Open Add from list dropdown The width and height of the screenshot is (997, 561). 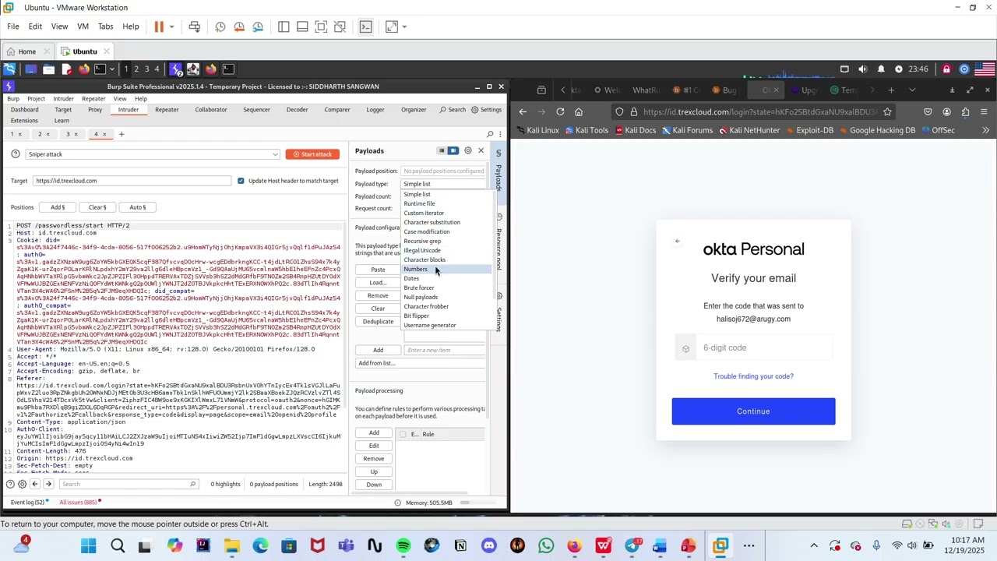[x=421, y=363]
